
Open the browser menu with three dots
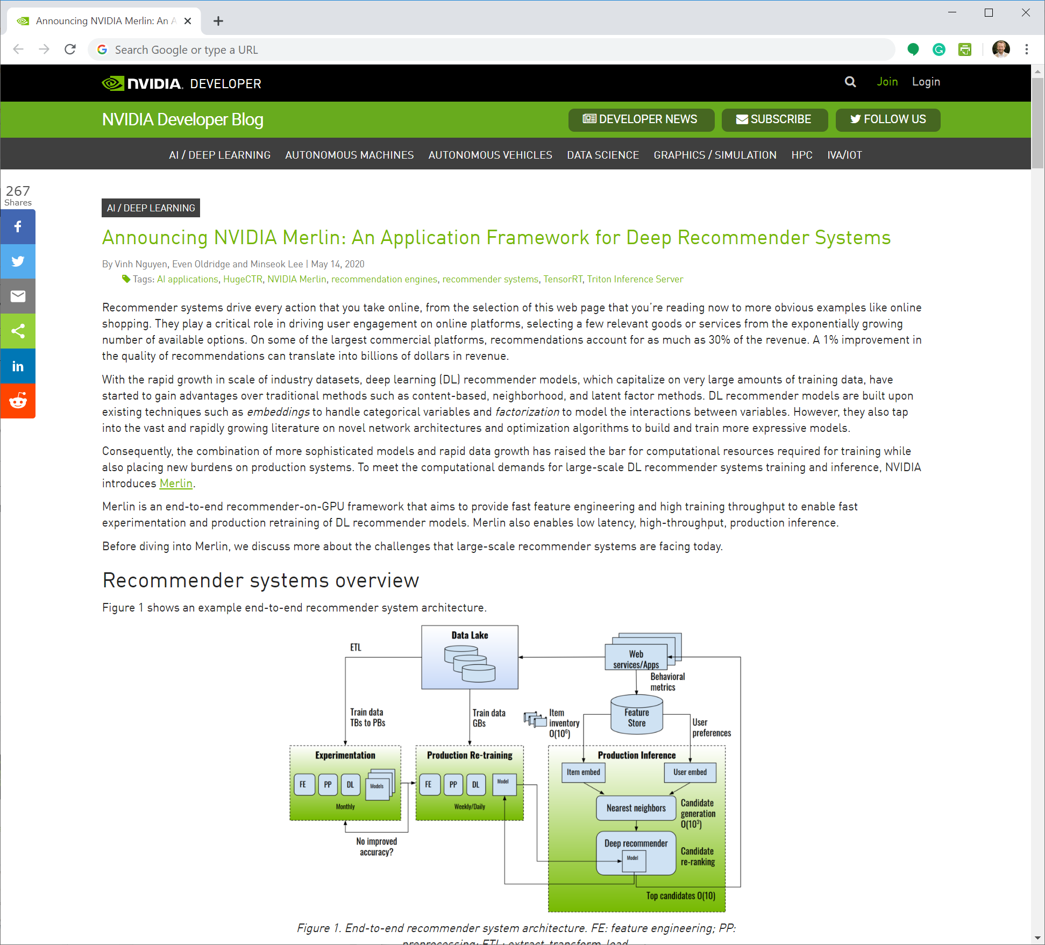click(1026, 49)
